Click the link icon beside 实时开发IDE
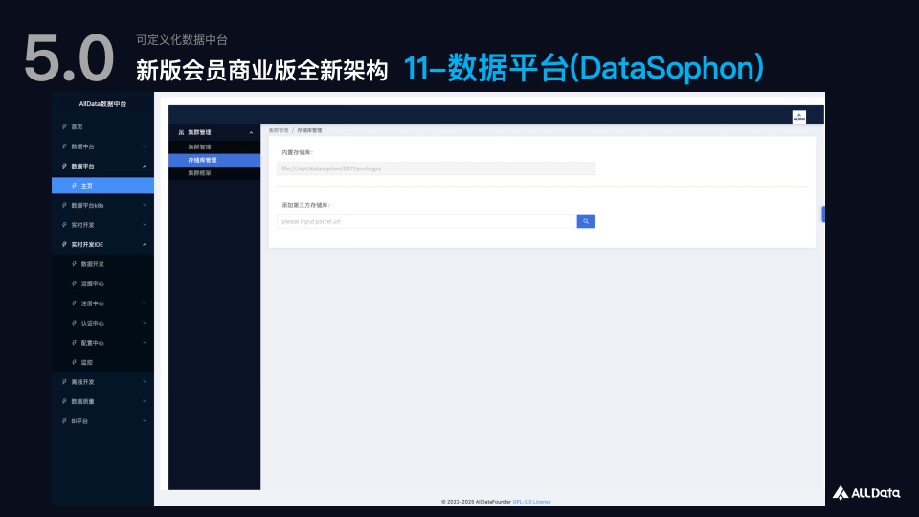919x517 pixels. coord(64,244)
